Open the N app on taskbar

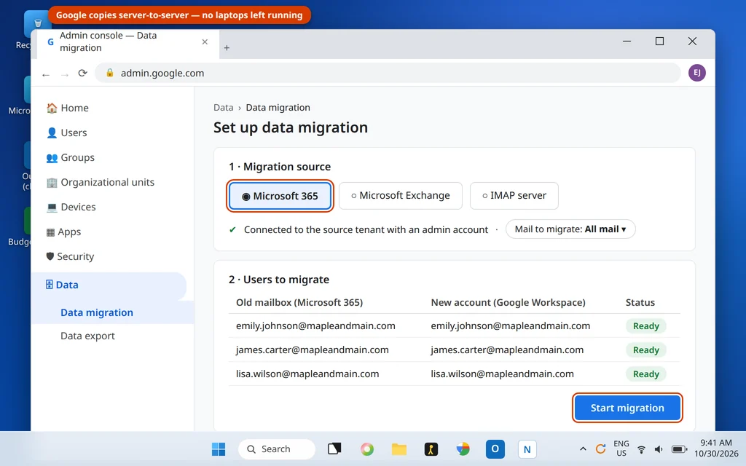click(527, 449)
